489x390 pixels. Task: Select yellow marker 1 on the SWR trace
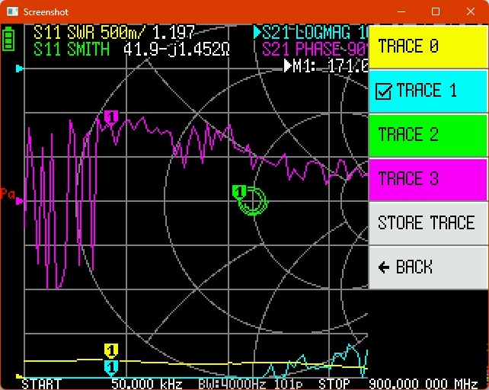pos(111,350)
